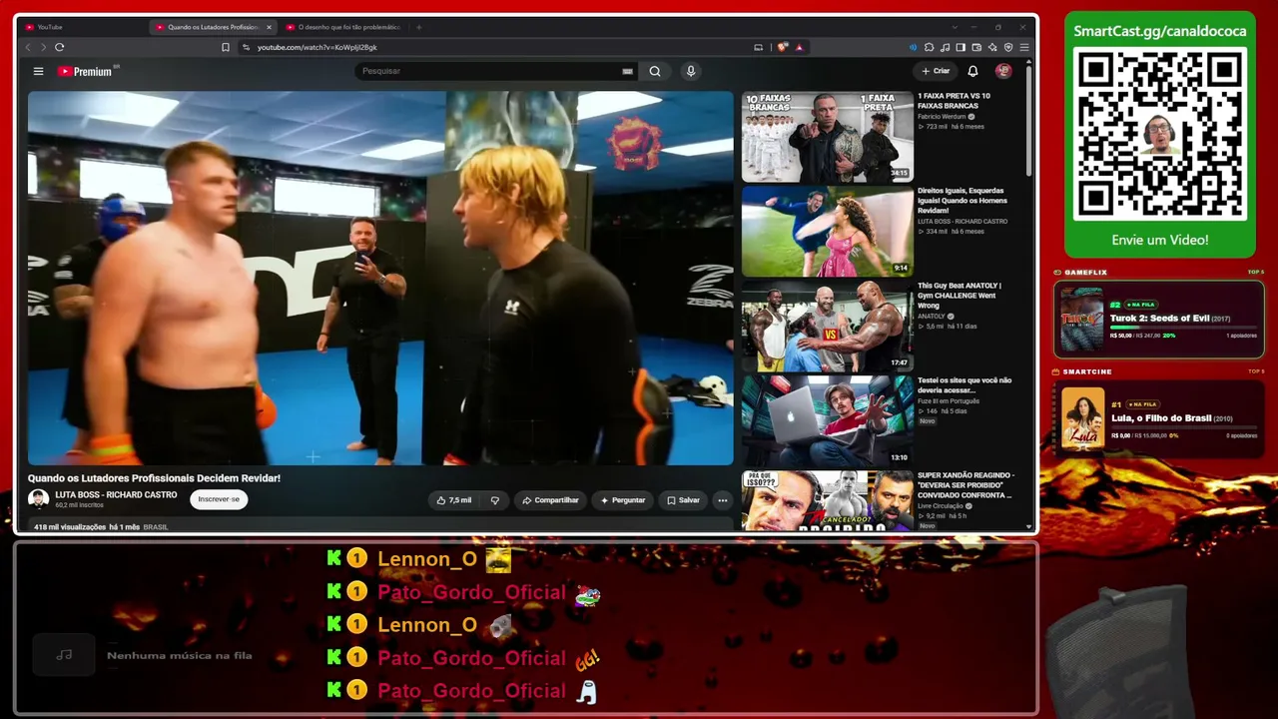Click the main video player
Screen dimensions: 1278x719
pyautogui.click(x=380, y=278)
